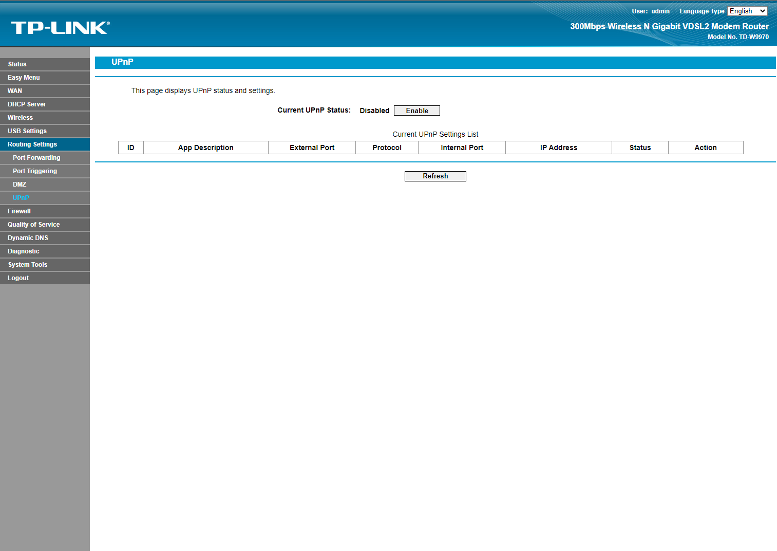Open the Status page

point(17,64)
